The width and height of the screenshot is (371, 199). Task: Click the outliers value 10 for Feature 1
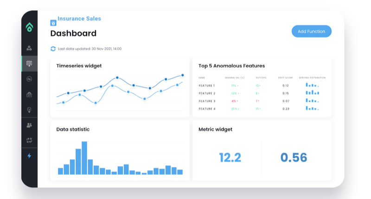[258, 86]
